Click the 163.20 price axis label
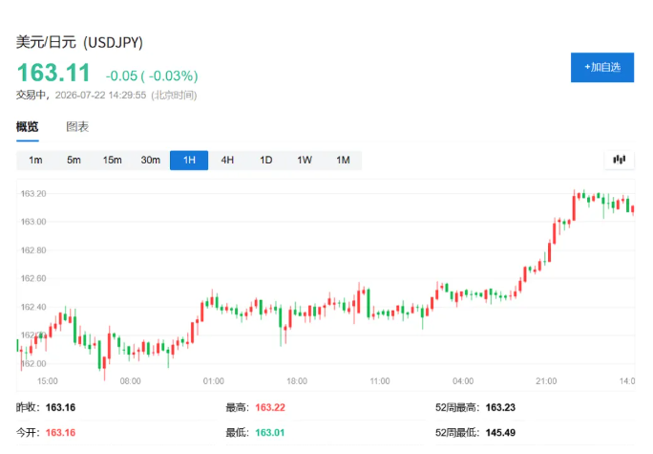Screen dimensions: 653x454 point(33,194)
